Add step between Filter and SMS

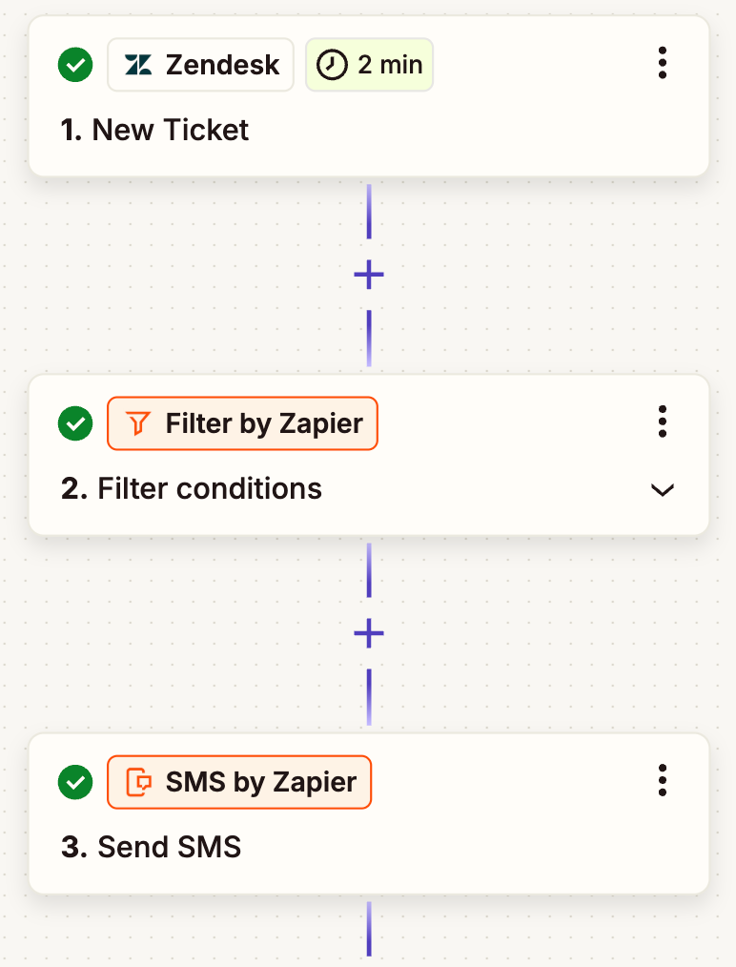[x=369, y=634]
